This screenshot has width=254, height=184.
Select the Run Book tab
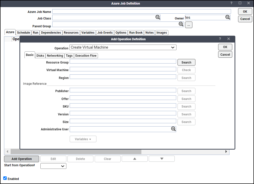click(x=136, y=33)
